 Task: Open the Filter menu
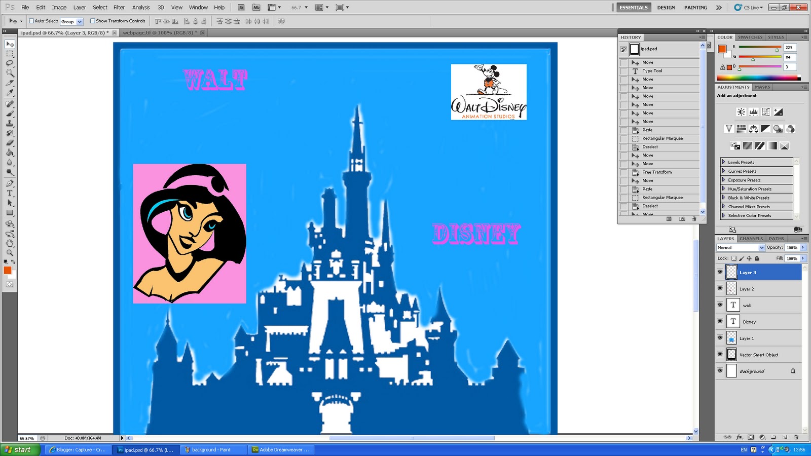[x=119, y=8]
